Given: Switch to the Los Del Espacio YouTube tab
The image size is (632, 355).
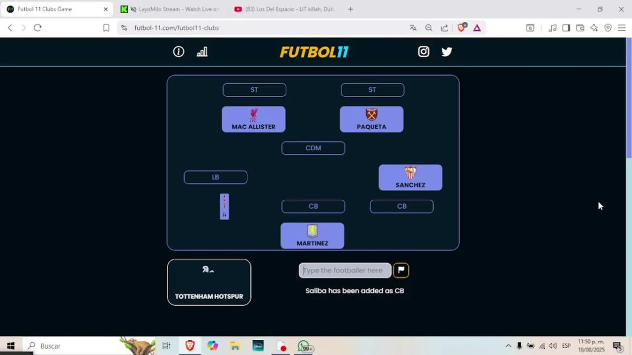Looking at the screenshot, I should [x=285, y=9].
